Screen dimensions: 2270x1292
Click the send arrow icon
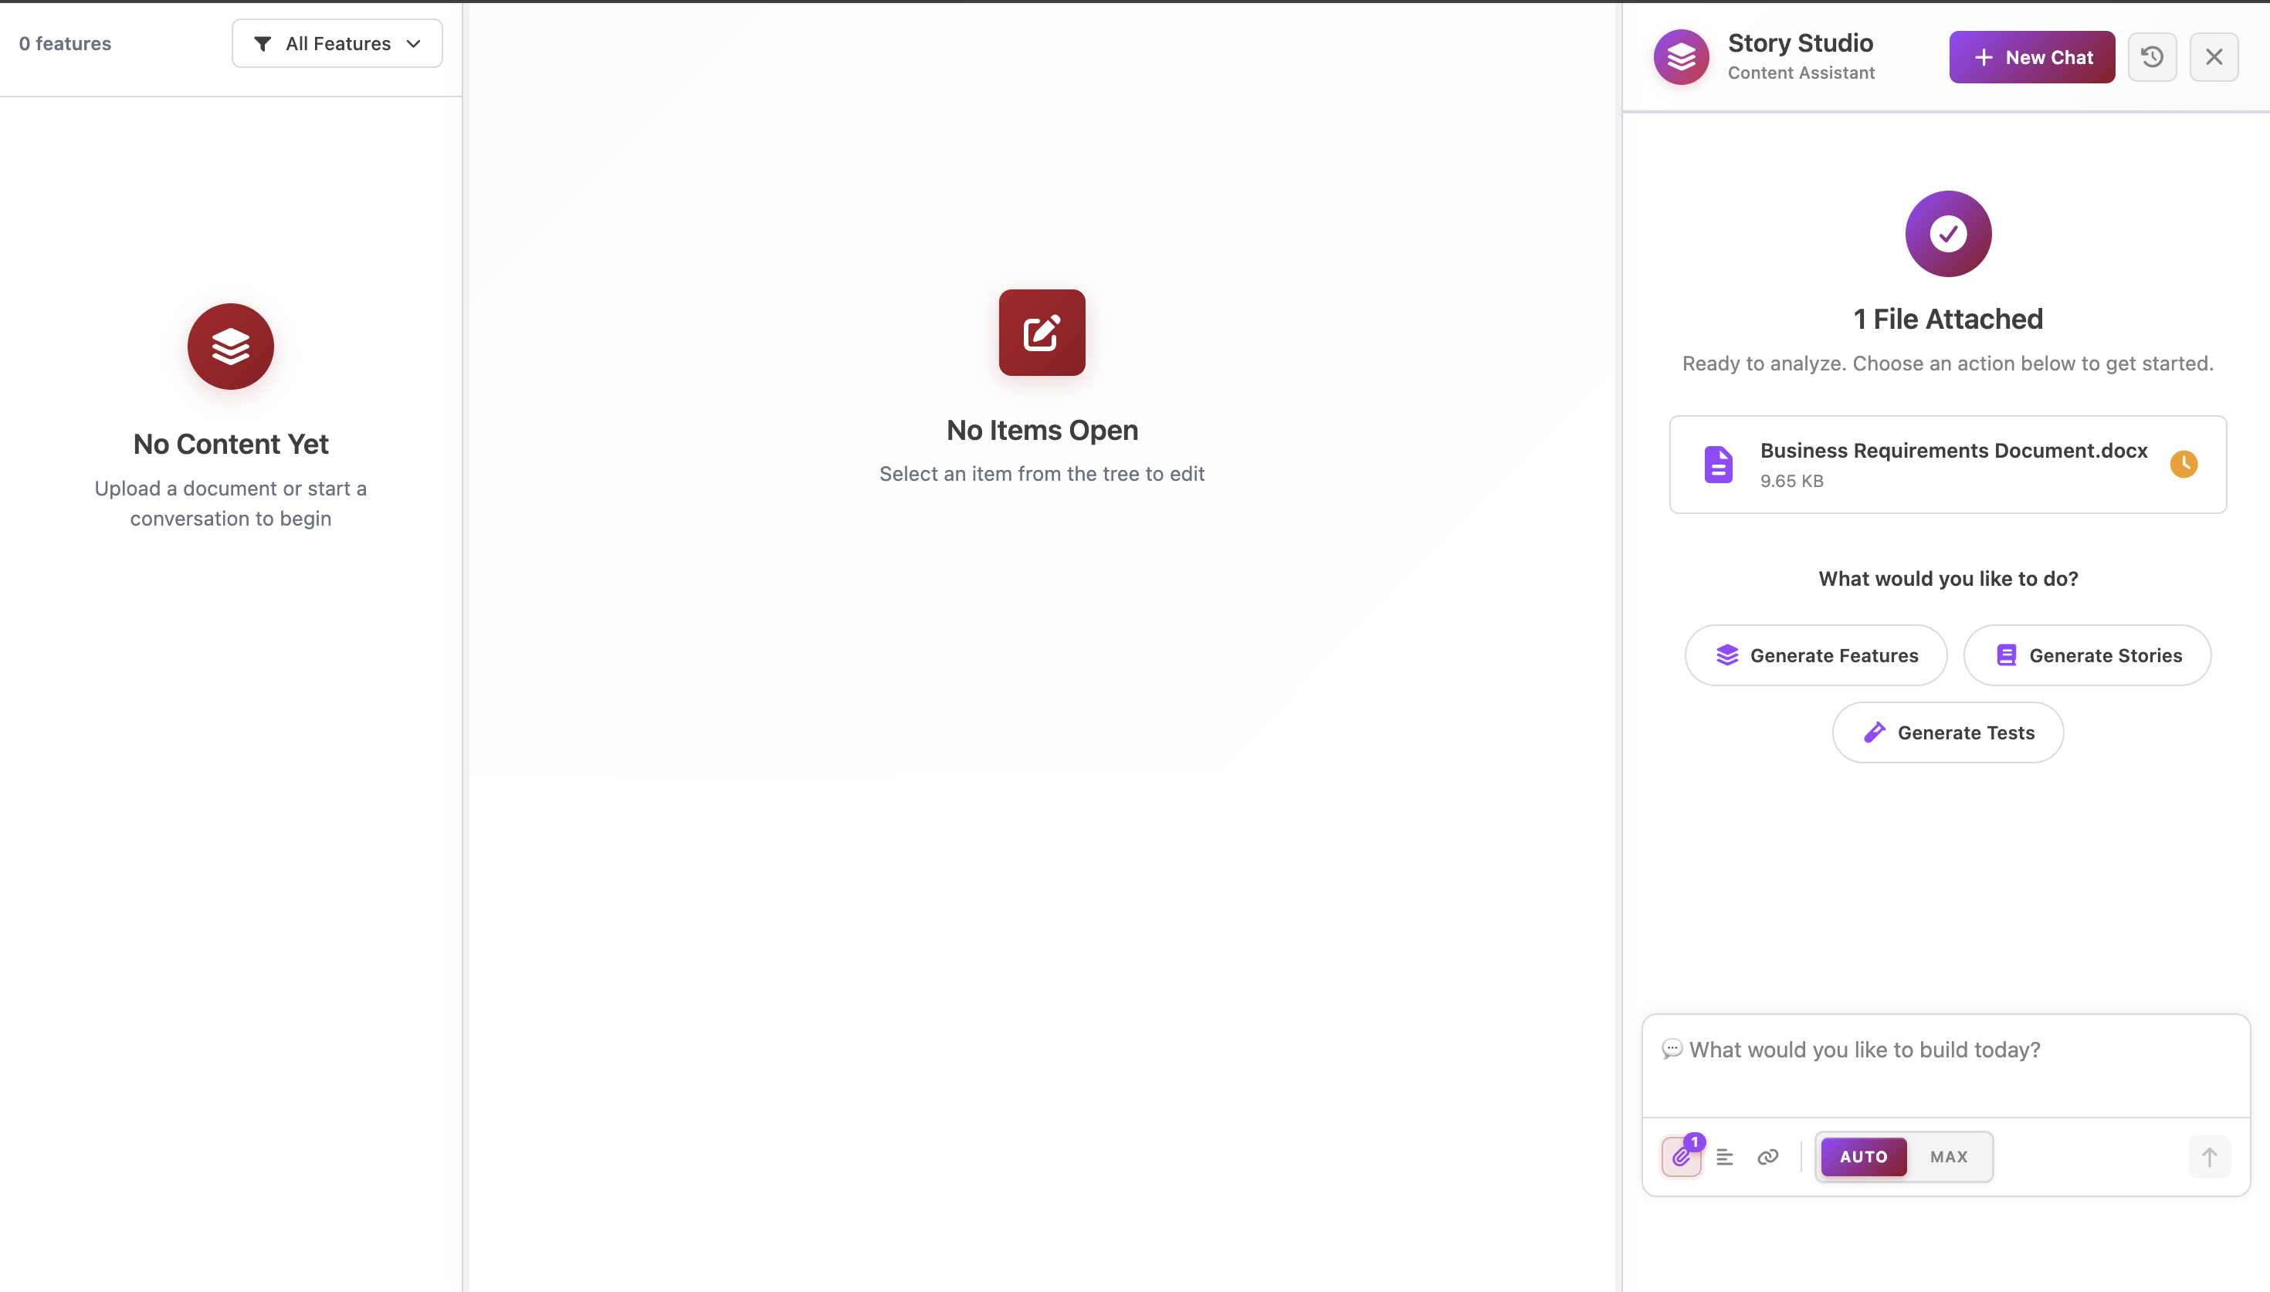click(2209, 1156)
